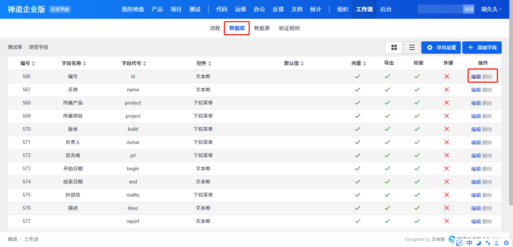
Task: Click 导出 green check for pri row
Action: click(x=387, y=155)
